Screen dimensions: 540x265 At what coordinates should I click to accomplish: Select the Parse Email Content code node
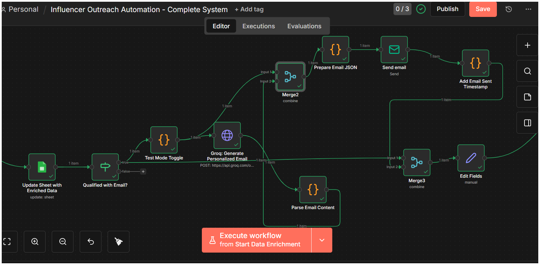[313, 190]
